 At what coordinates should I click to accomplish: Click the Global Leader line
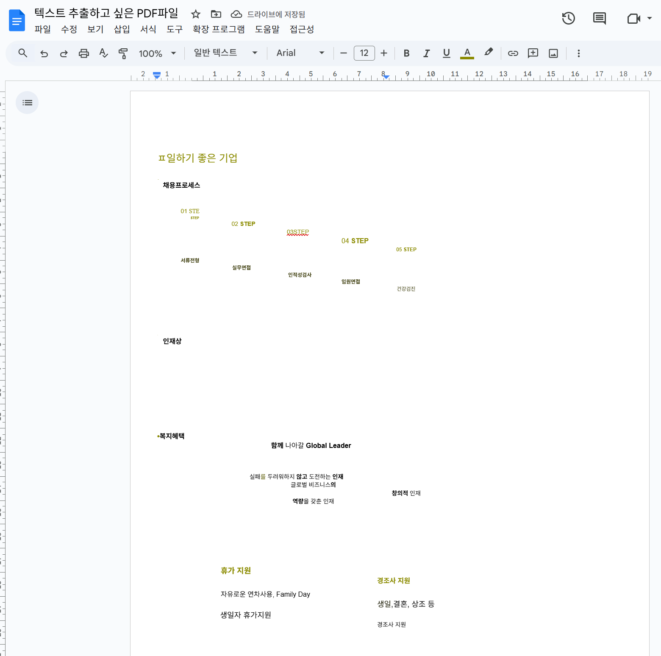(x=311, y=445)
